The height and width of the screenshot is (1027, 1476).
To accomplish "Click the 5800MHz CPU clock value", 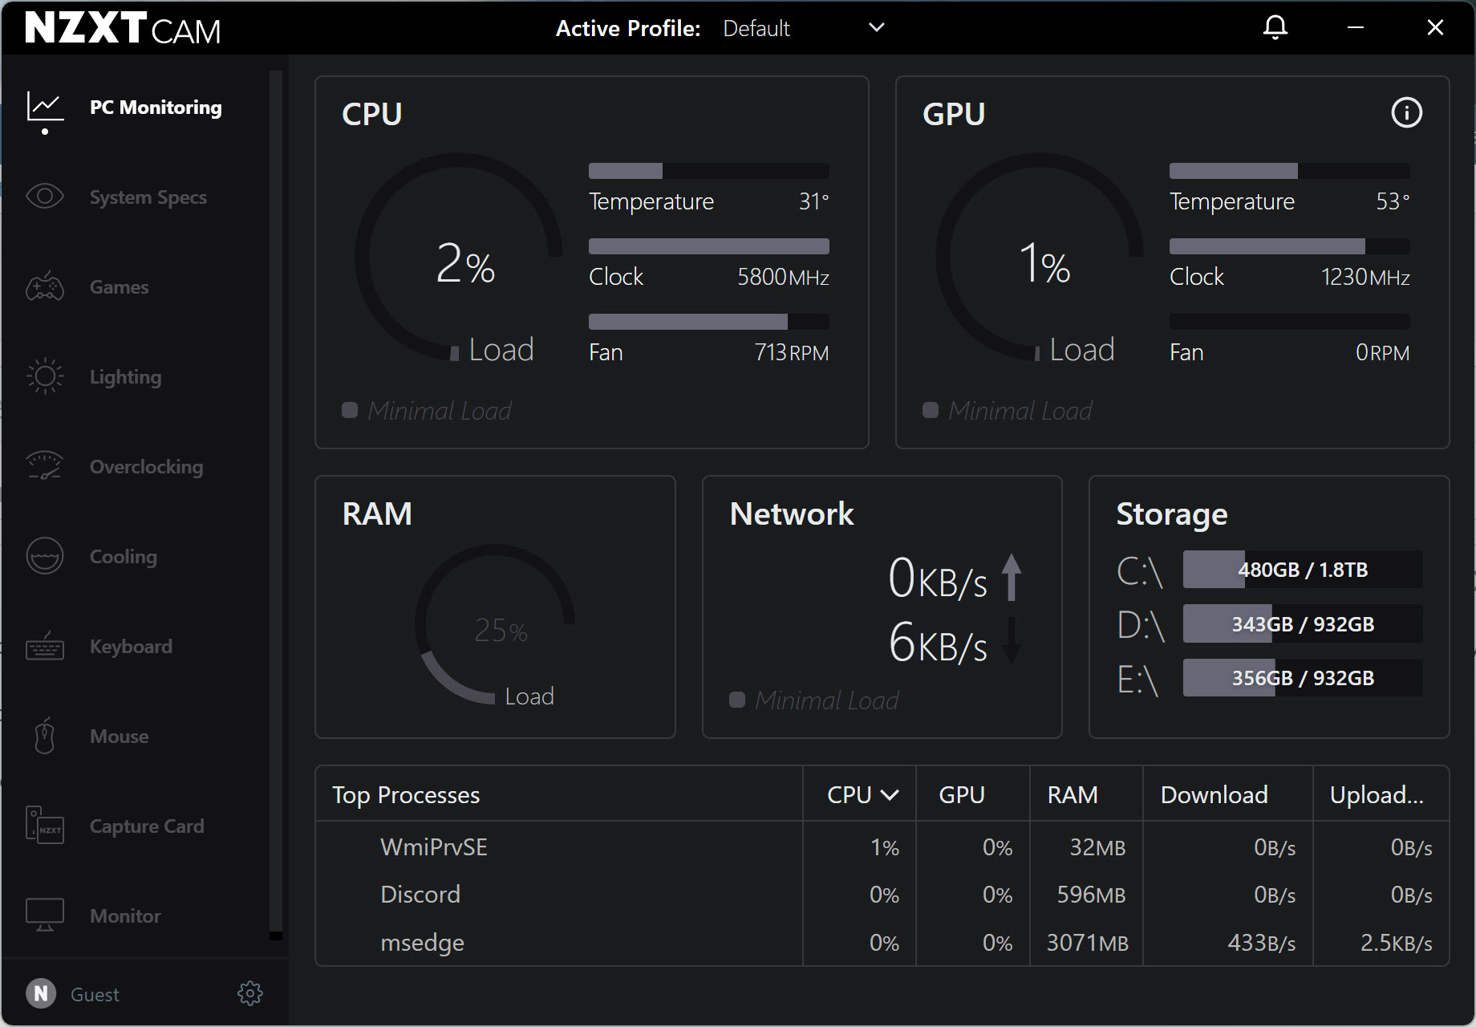I will pyautogui.click(x=783, y=278).
